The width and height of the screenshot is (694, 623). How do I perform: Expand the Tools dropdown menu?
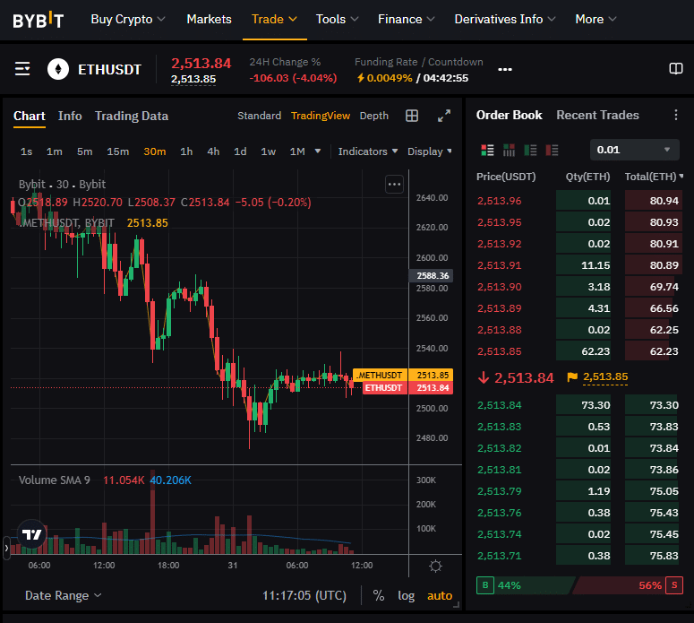337,20
